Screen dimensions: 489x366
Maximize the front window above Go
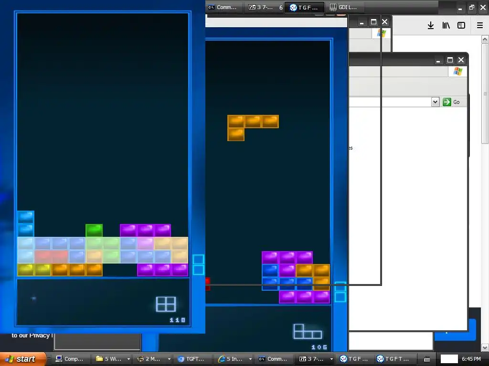click(450, 60)
